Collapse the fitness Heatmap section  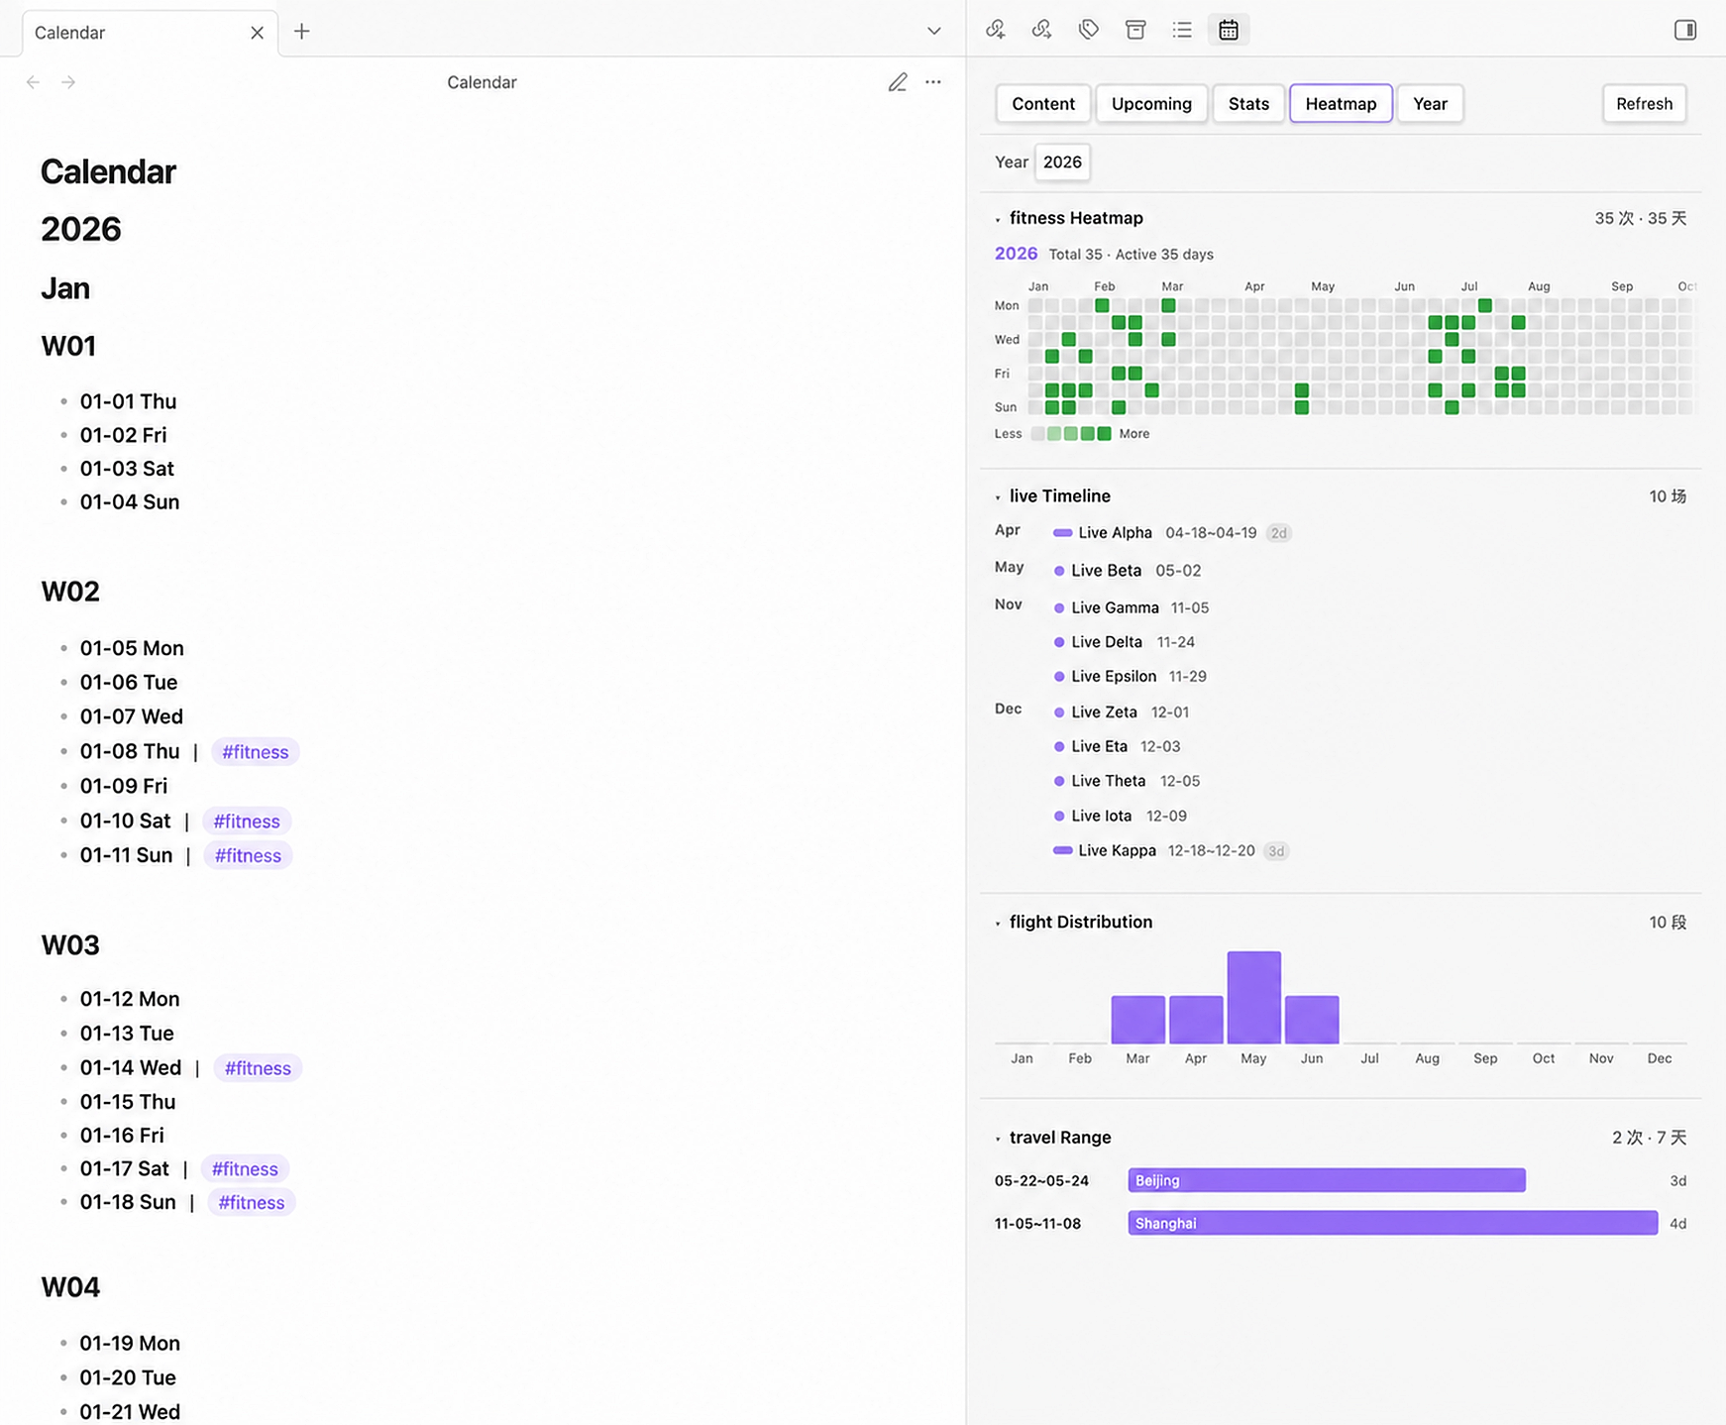coord(998,219)
